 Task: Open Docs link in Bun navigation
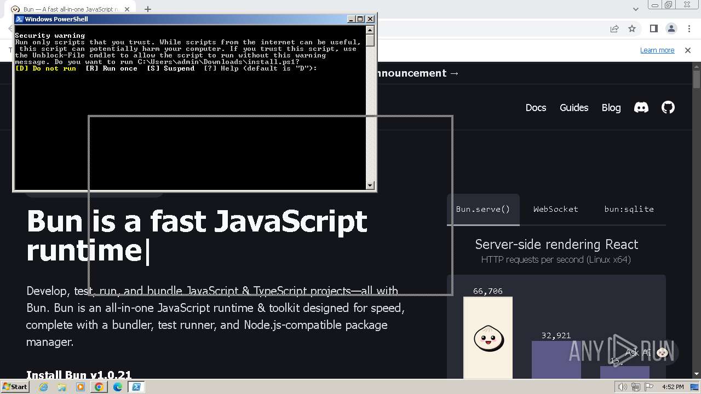point(536,108)
